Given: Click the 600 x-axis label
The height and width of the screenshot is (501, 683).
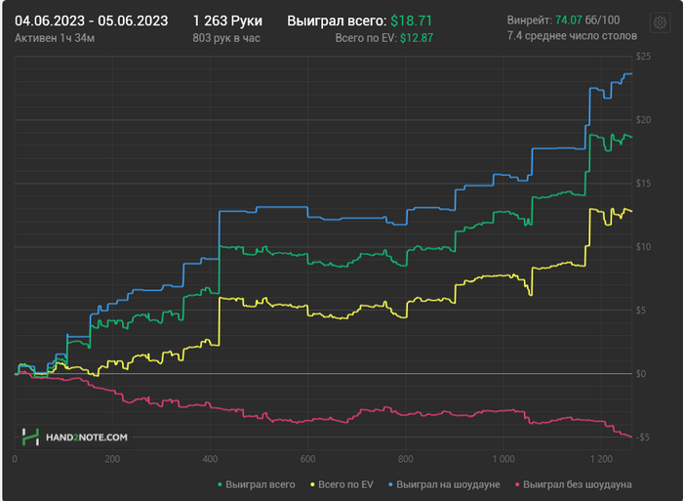Looking at the screenshot, I should coord(308,459).
